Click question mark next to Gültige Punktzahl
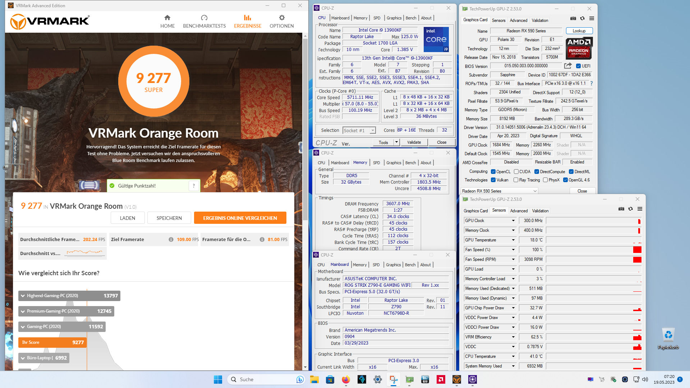Screen dimensions: 690x388 pos(194,186)
